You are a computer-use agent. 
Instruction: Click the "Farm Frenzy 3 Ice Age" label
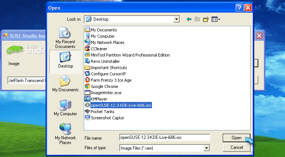pyautogui.click(x=111, y=80)
